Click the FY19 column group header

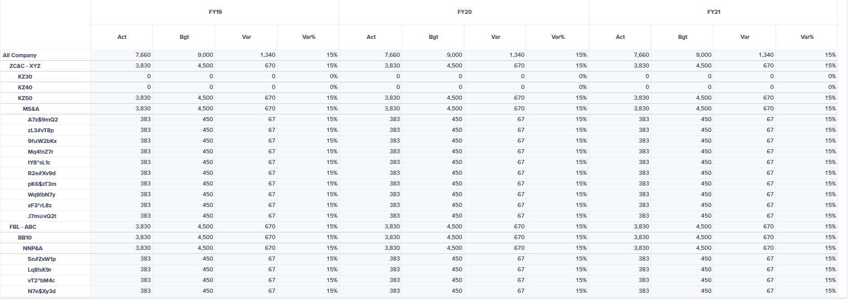(x=215, y=12)
